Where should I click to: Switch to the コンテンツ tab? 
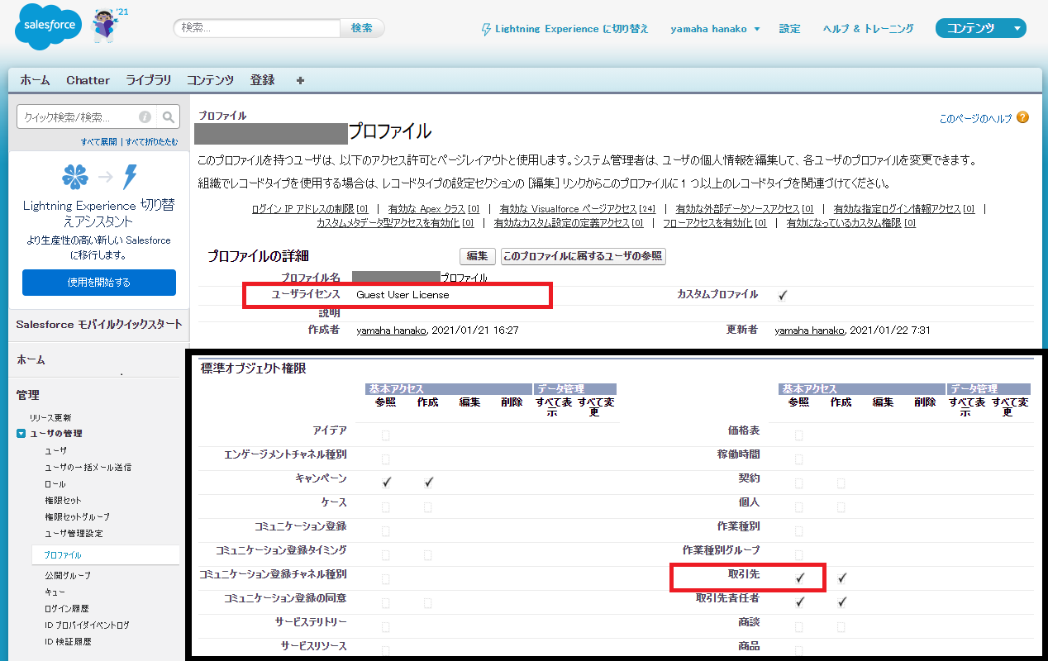210,80
